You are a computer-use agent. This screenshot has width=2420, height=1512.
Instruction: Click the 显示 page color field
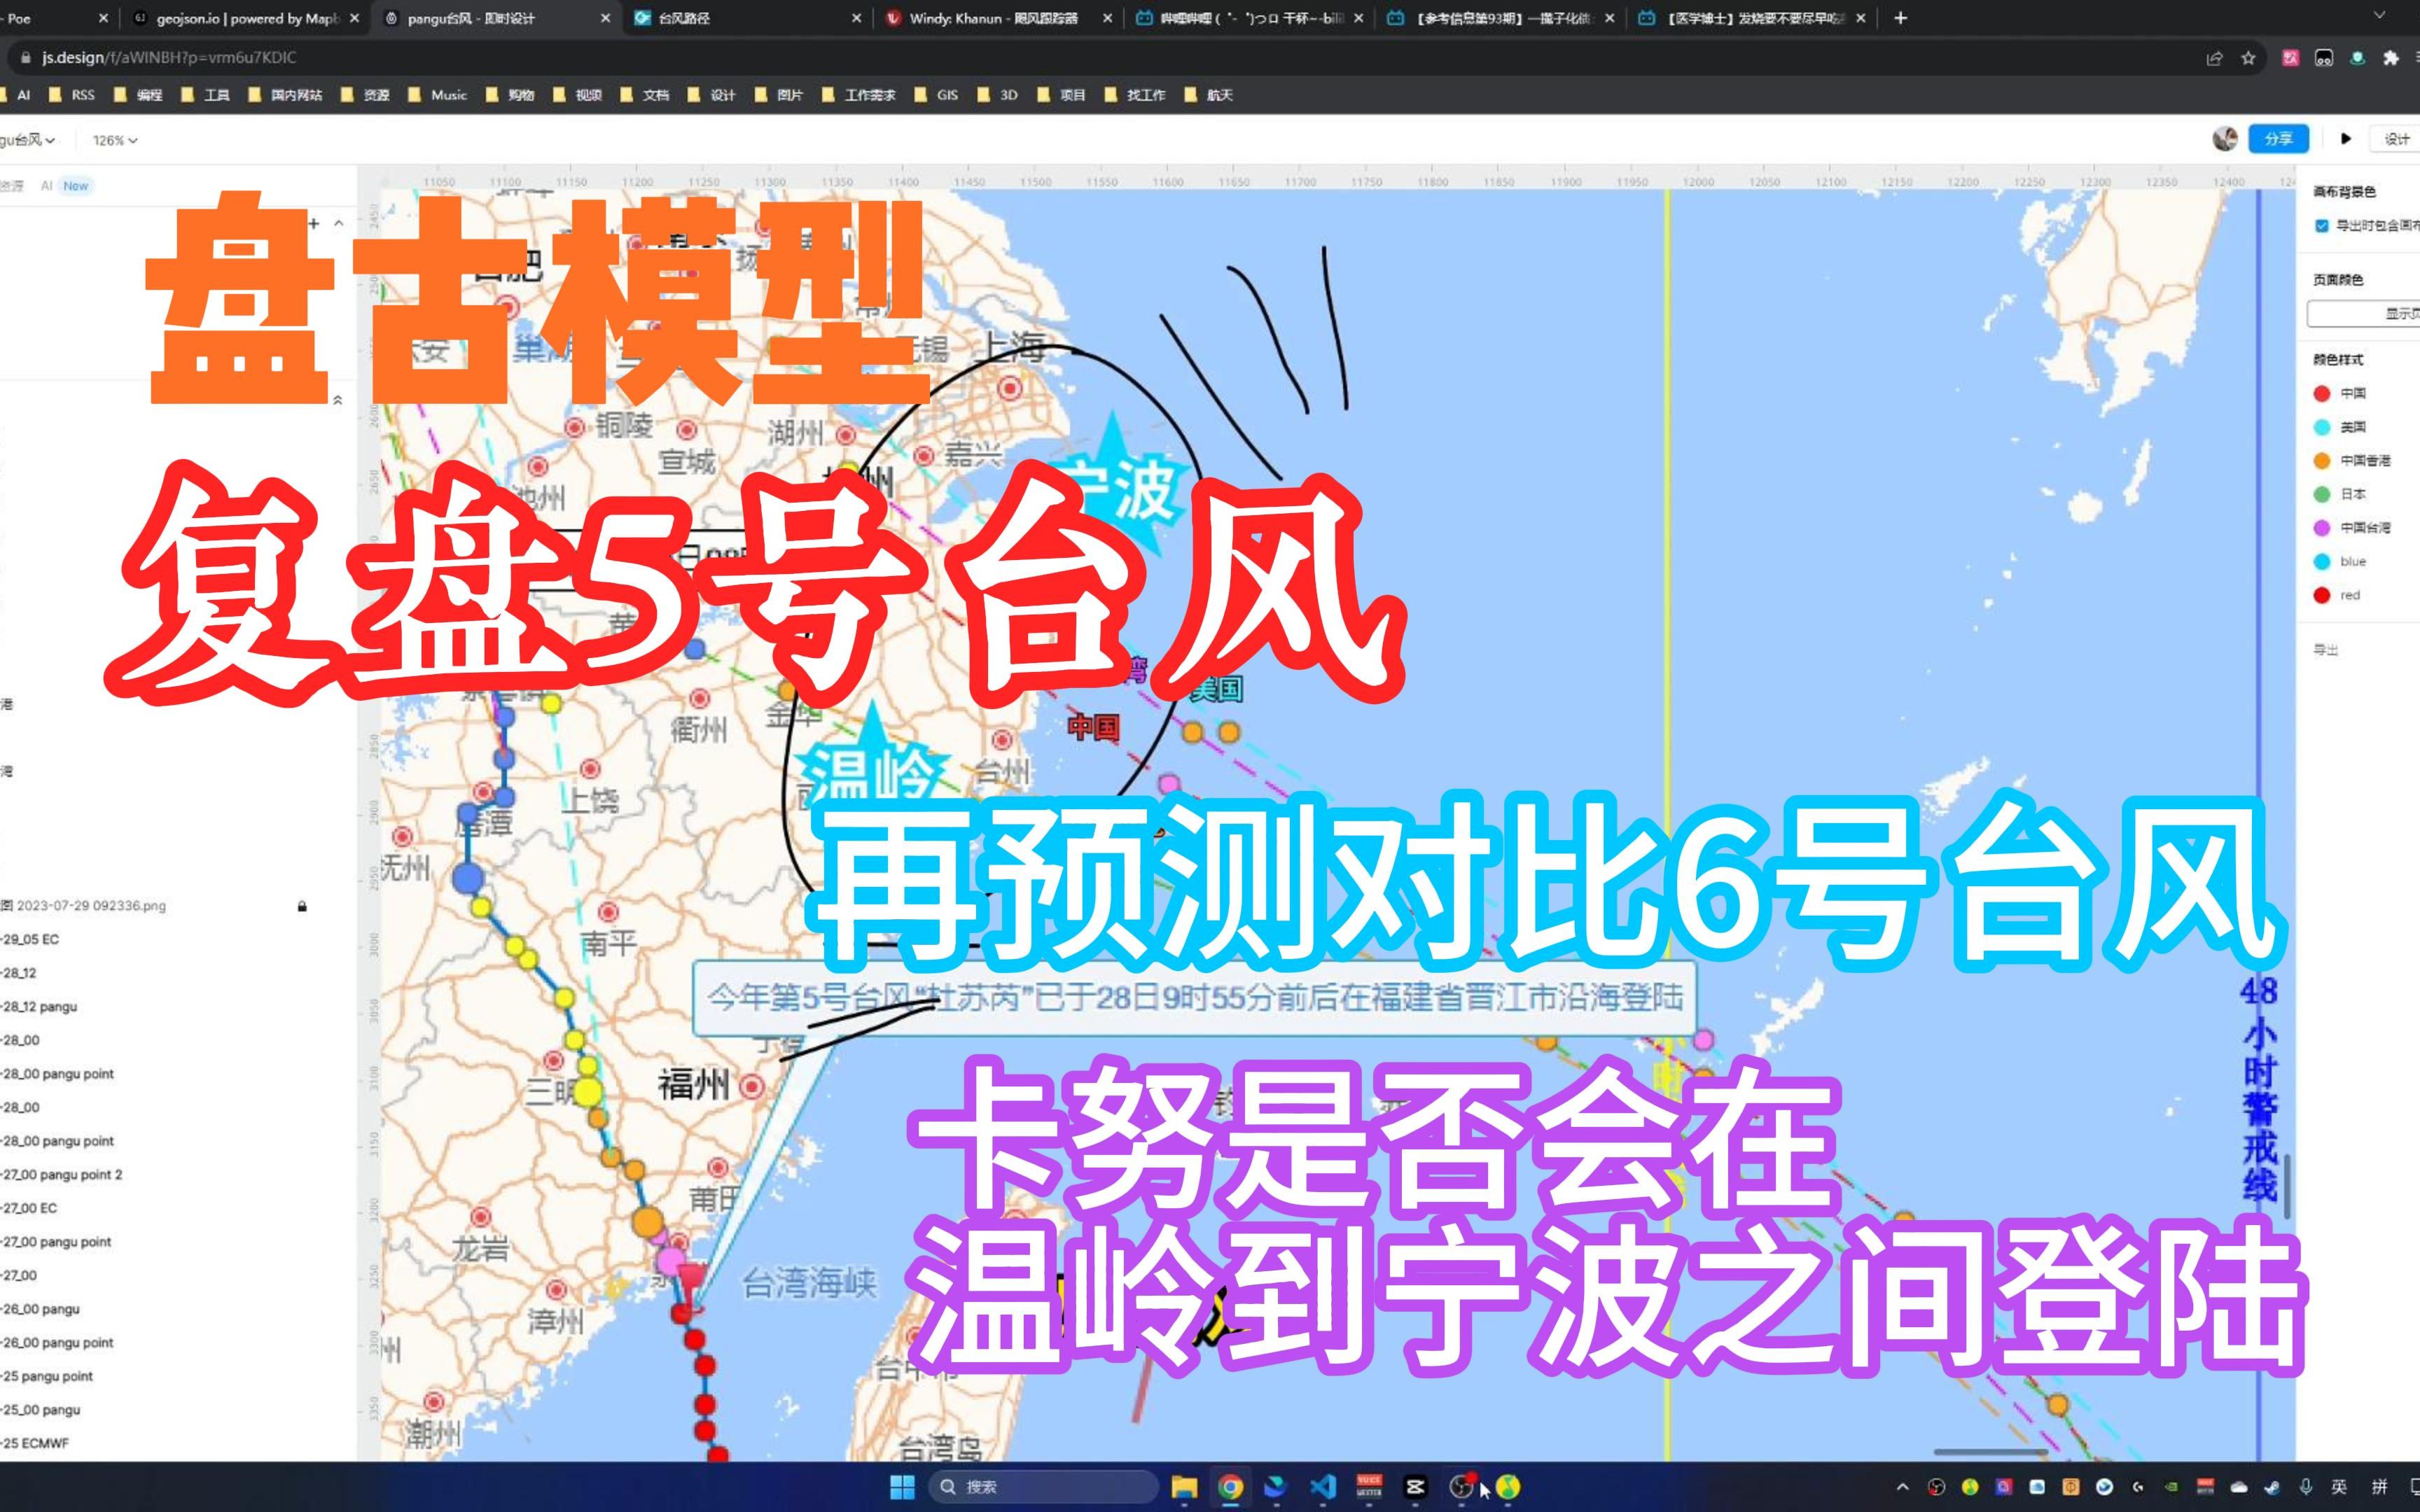click(2363, 314)
